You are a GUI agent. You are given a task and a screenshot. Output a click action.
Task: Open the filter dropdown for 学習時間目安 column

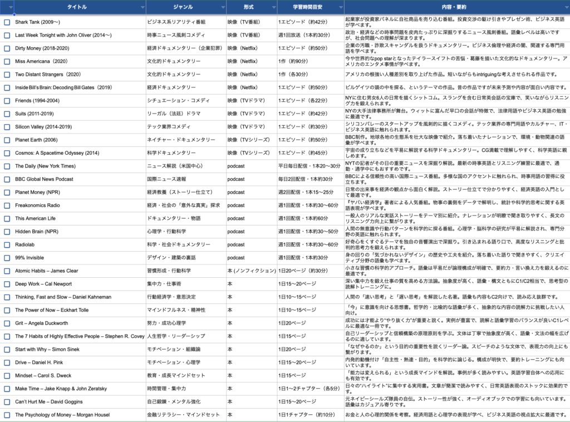[x=340, y=7]
